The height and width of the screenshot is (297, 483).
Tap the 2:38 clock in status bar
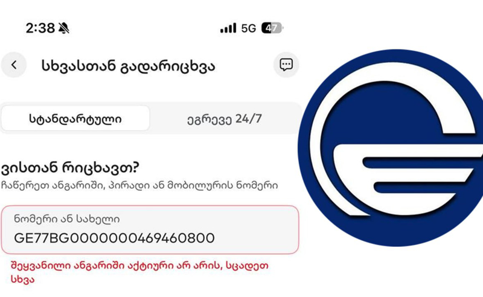click(x=40, y=28)
